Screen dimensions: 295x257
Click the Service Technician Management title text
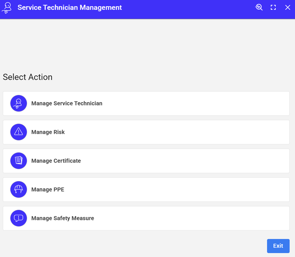coord(70,8)
